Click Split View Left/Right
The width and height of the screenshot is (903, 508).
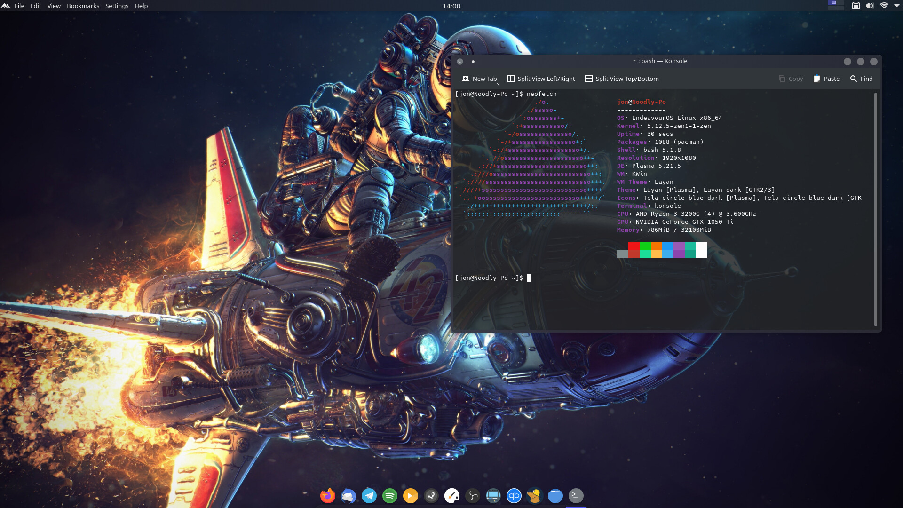pos(541,79)
